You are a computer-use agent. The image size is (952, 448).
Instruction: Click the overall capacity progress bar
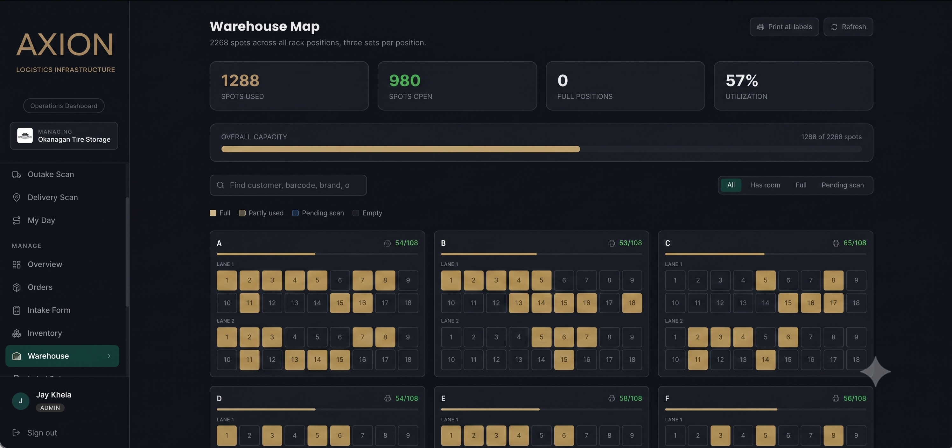pos(542,149)
